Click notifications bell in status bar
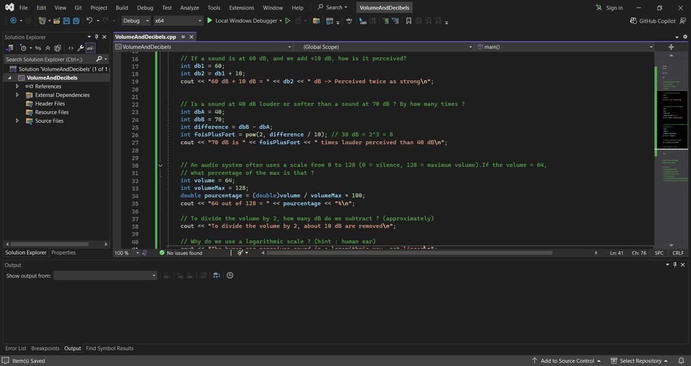 click(681, 361)
